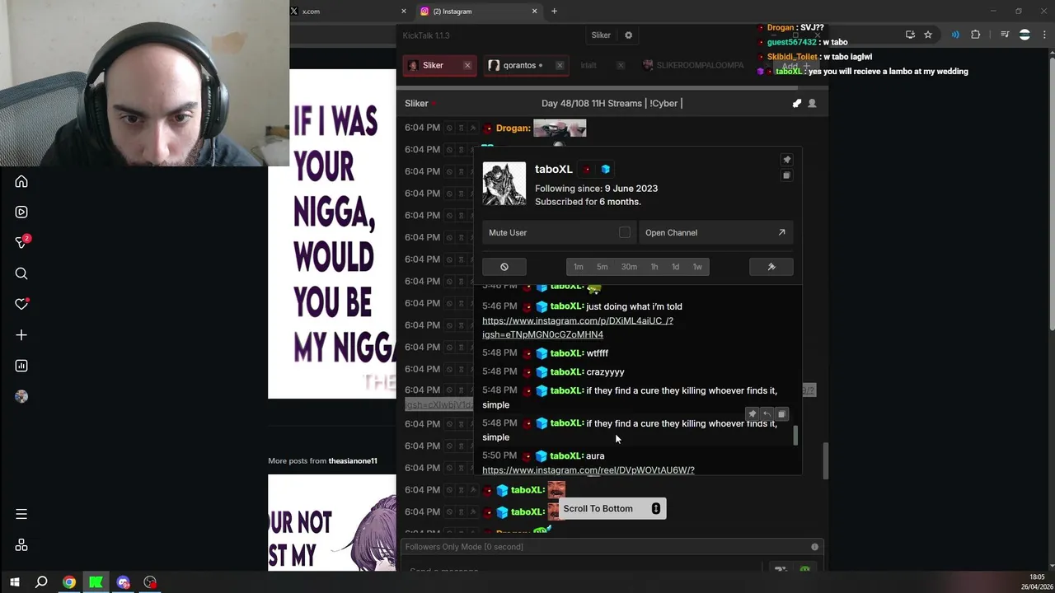Open Chrome three-dot menu
Screen dimensions: 1055x593
pyautogui.click(x=1043, y=35)
